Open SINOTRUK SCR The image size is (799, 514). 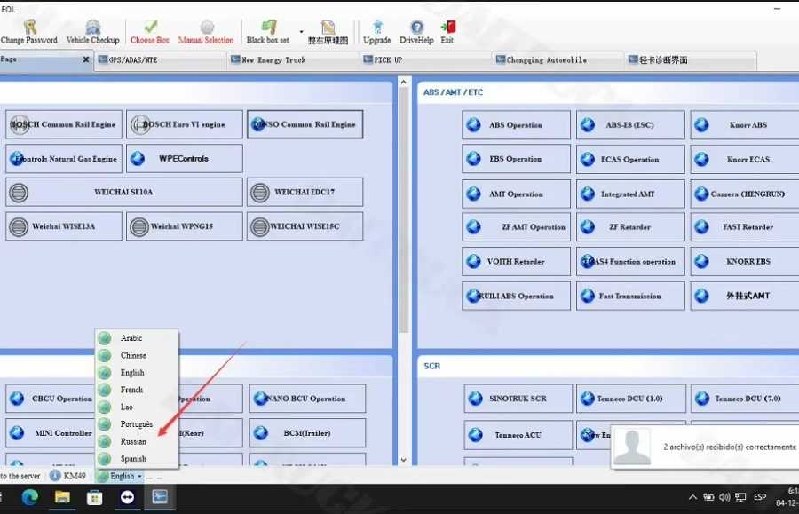pos(518,399)
